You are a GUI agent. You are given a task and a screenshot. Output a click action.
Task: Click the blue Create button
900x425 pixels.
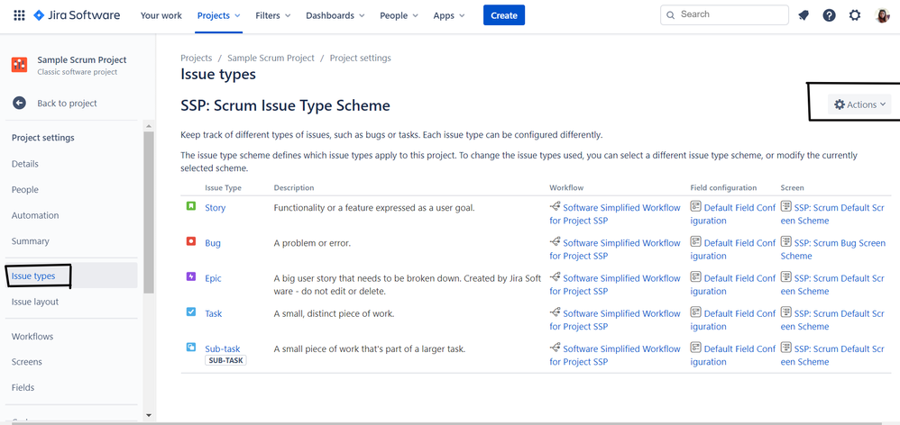(x=503, y=15)
